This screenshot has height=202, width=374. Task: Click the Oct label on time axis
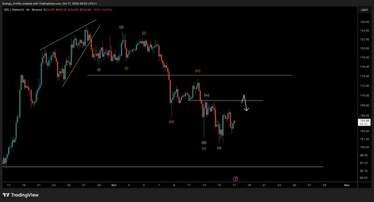click(x=114, y=185)
